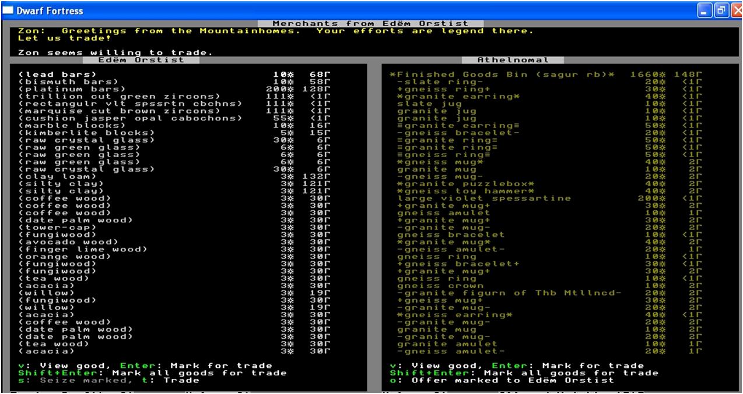
Task: Click the 'Athelnomal' panel header
Action: click(x=513, y=59)
